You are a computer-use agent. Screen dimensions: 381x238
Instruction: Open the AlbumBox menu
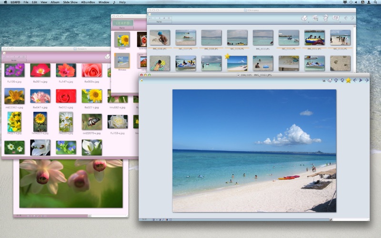coord(88,2)
